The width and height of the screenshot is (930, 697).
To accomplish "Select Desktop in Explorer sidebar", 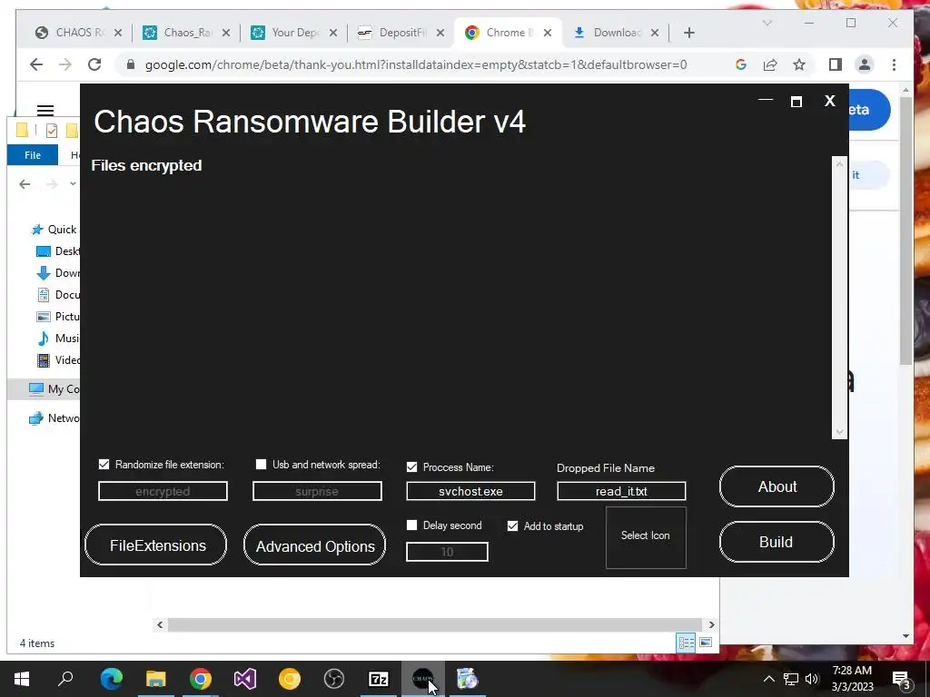I will [58, 251].
